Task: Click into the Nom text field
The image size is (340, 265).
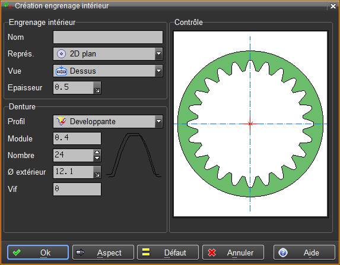Action: pyautogui.click(x=108, y=37)
